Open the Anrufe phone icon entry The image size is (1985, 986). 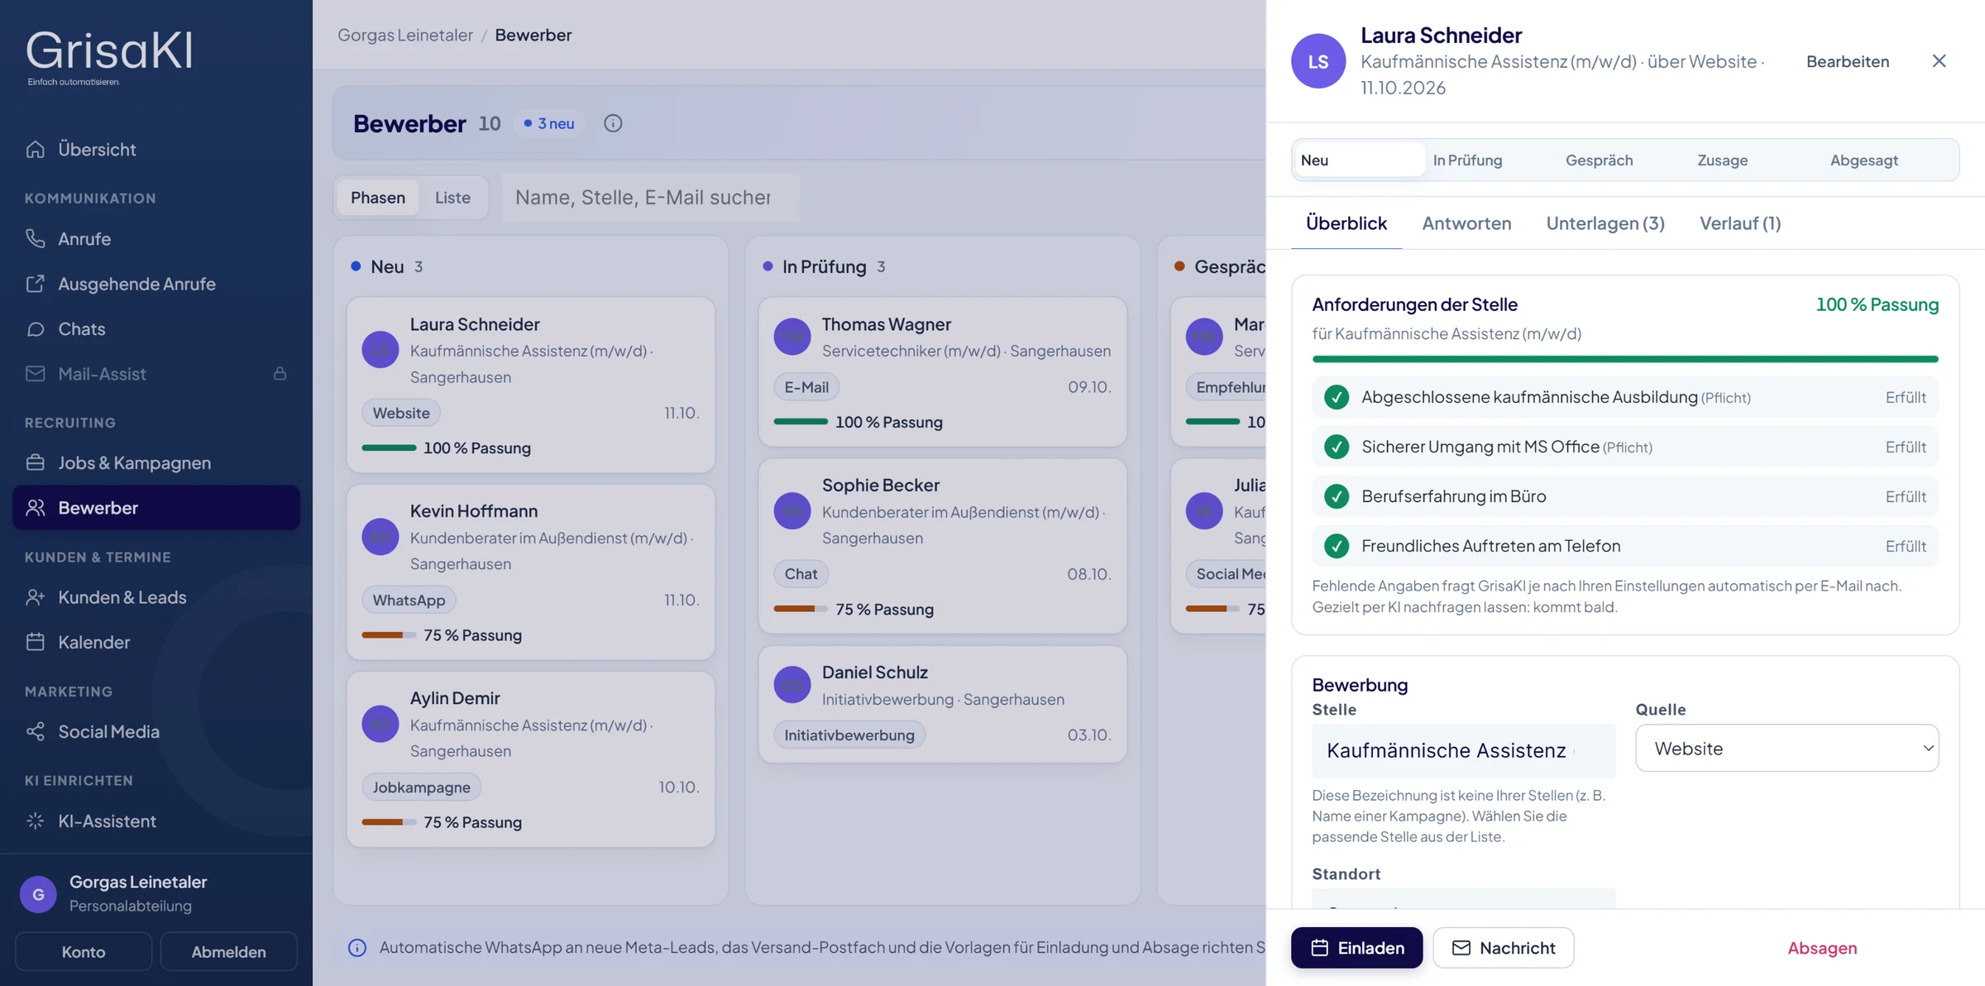pyautogui.click(x=155, y=238)
